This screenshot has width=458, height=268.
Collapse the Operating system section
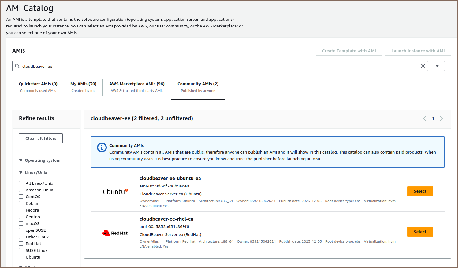click(21, 160)
